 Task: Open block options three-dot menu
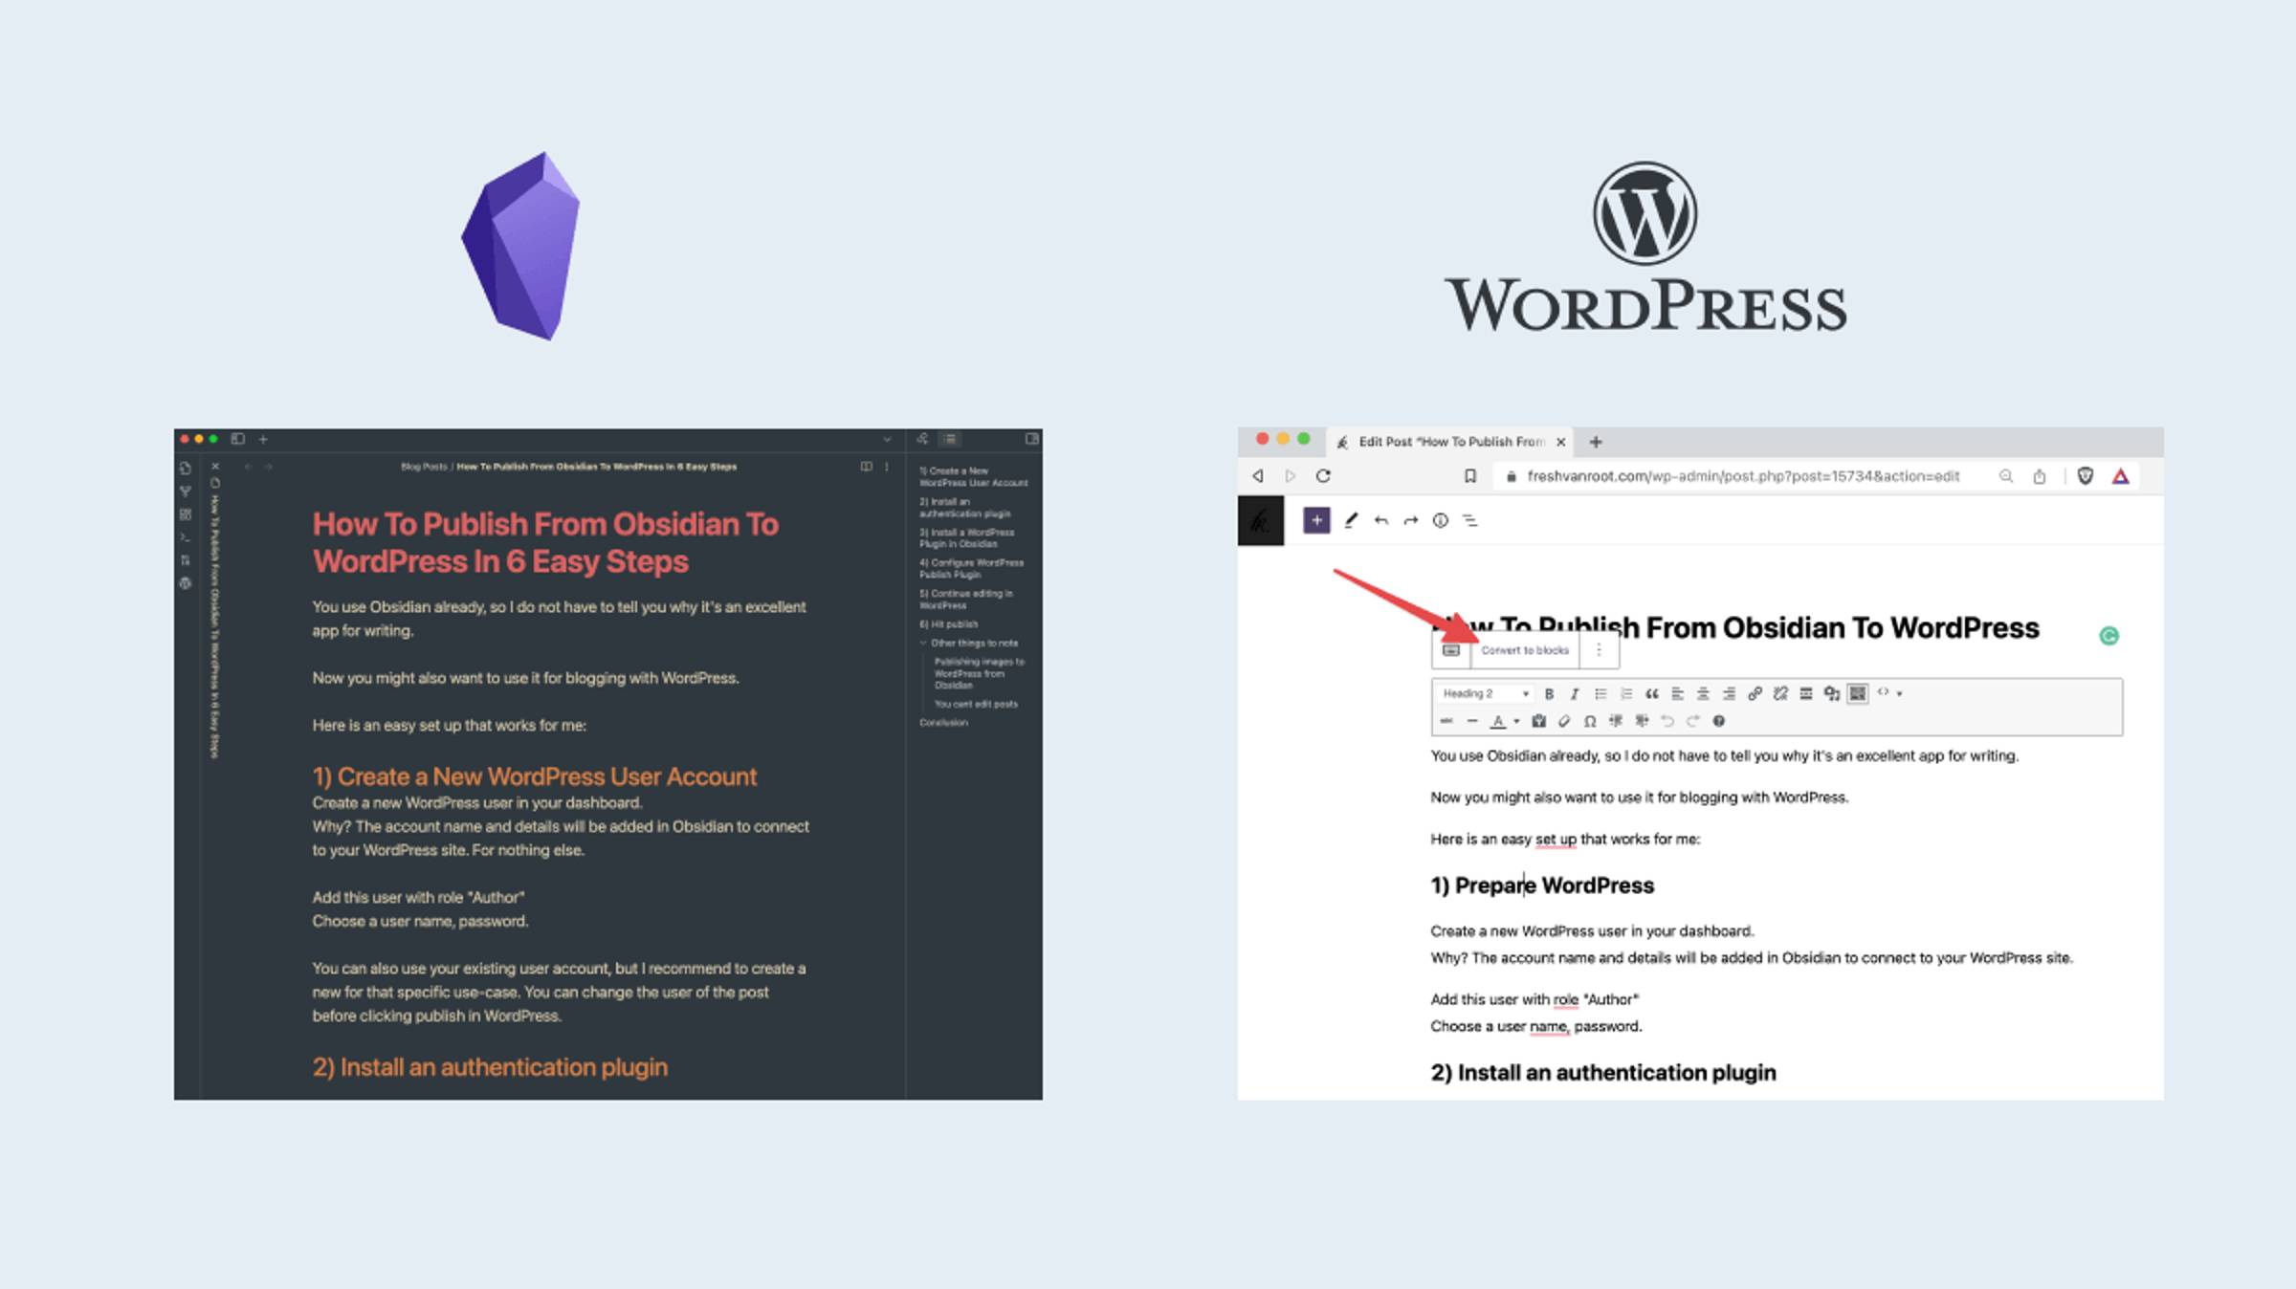1599,650
